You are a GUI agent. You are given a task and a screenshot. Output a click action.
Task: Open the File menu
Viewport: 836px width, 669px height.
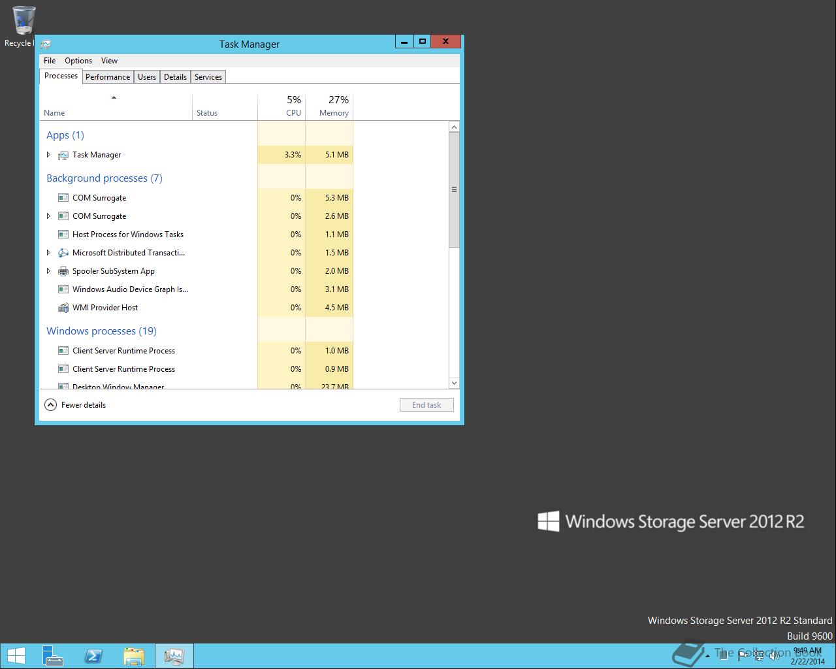pos(50,61)
